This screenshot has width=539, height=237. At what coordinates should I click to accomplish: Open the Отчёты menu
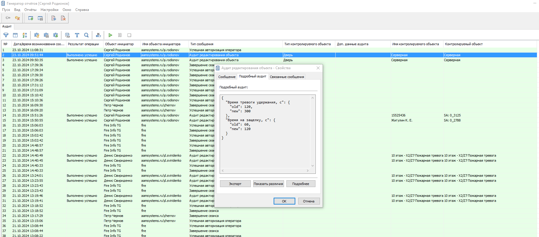tap(30, 10)
